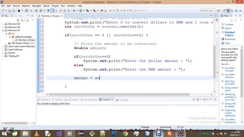Image resolution: width=244 pixels, height=137 pixels.
Task: Open Using code templates help link
Action: (230, 105)
